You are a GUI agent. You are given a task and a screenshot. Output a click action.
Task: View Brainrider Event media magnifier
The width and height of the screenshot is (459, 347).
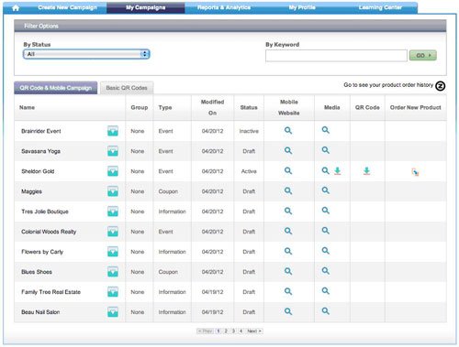pos(326,130)
